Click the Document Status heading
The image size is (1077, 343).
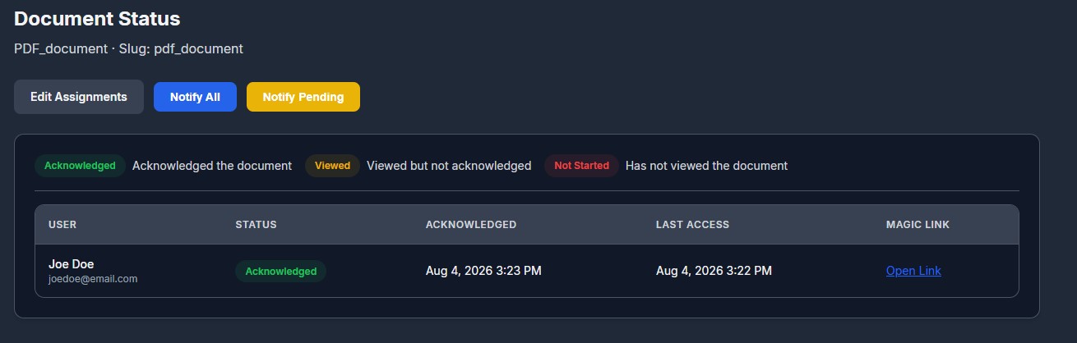coord(97,18)
